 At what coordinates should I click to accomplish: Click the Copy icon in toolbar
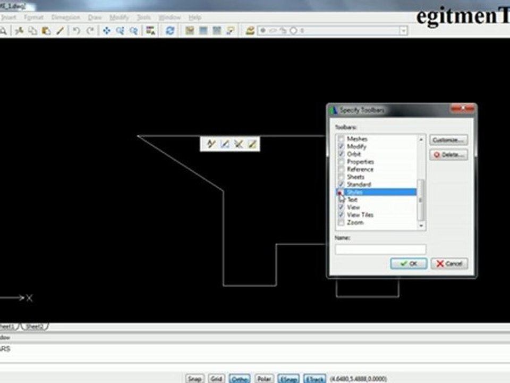click(x=32, y=31)
